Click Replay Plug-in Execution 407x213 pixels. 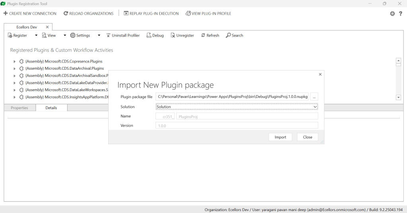[151, 14]
